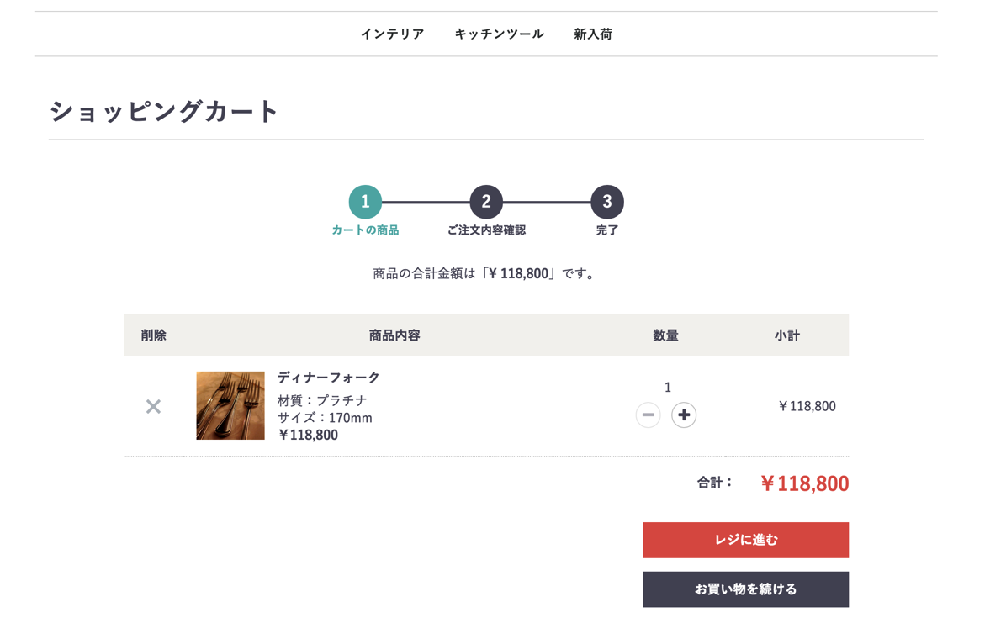This screenshot has height=639, width=1006.
Task: Click the 削除 column header
Action: (x=153, y=335)
